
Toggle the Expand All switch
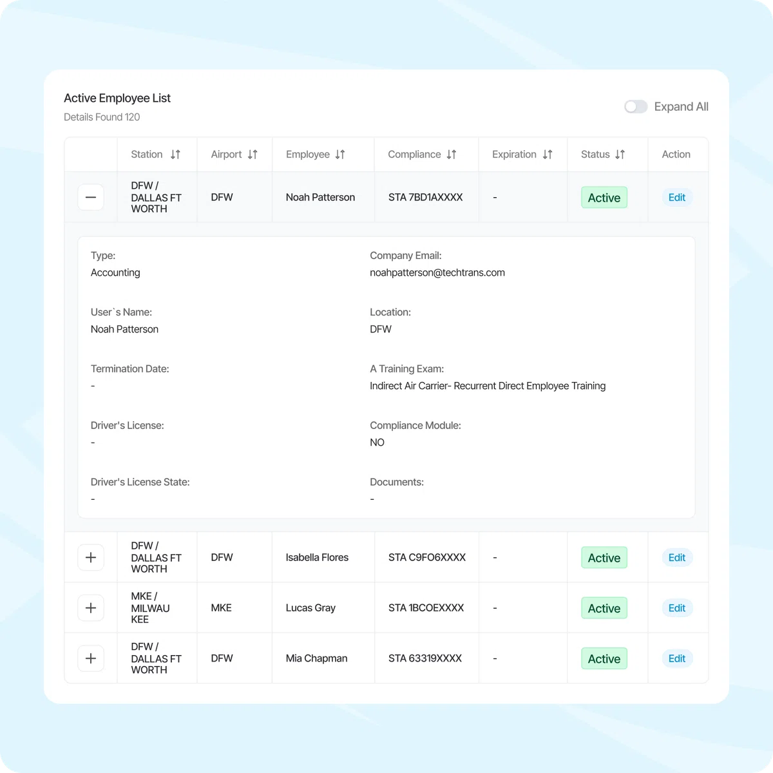(636, 107)
